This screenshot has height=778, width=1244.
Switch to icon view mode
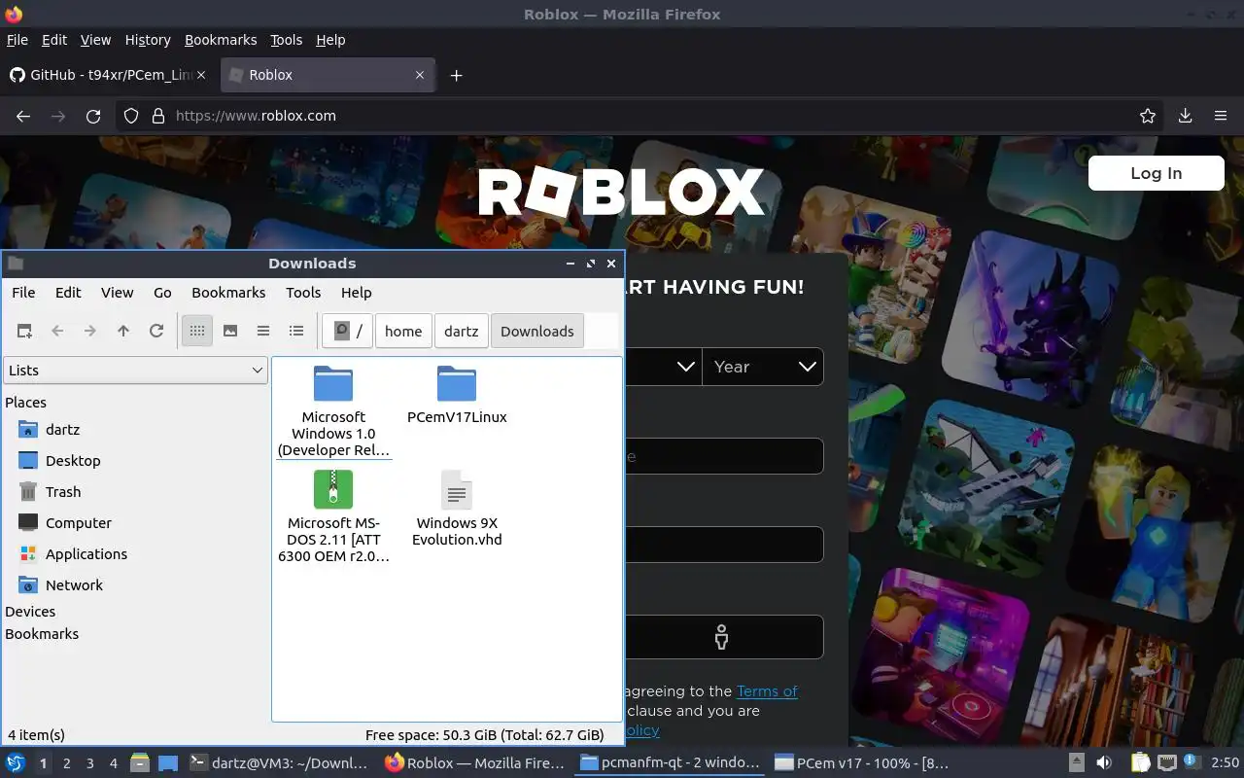pos(197,331)
